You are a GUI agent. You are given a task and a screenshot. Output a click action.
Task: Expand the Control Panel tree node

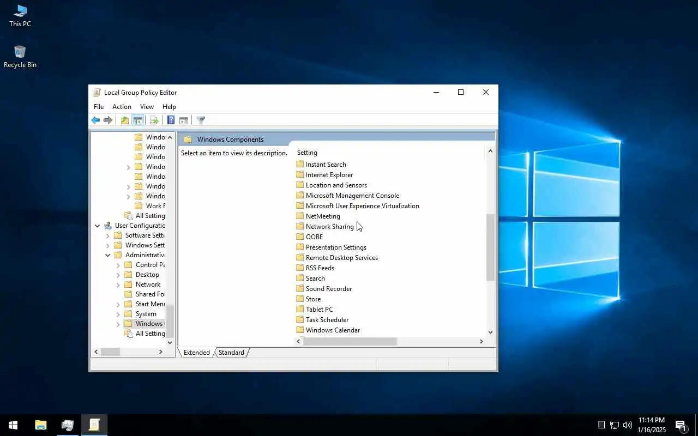[118, 265]
